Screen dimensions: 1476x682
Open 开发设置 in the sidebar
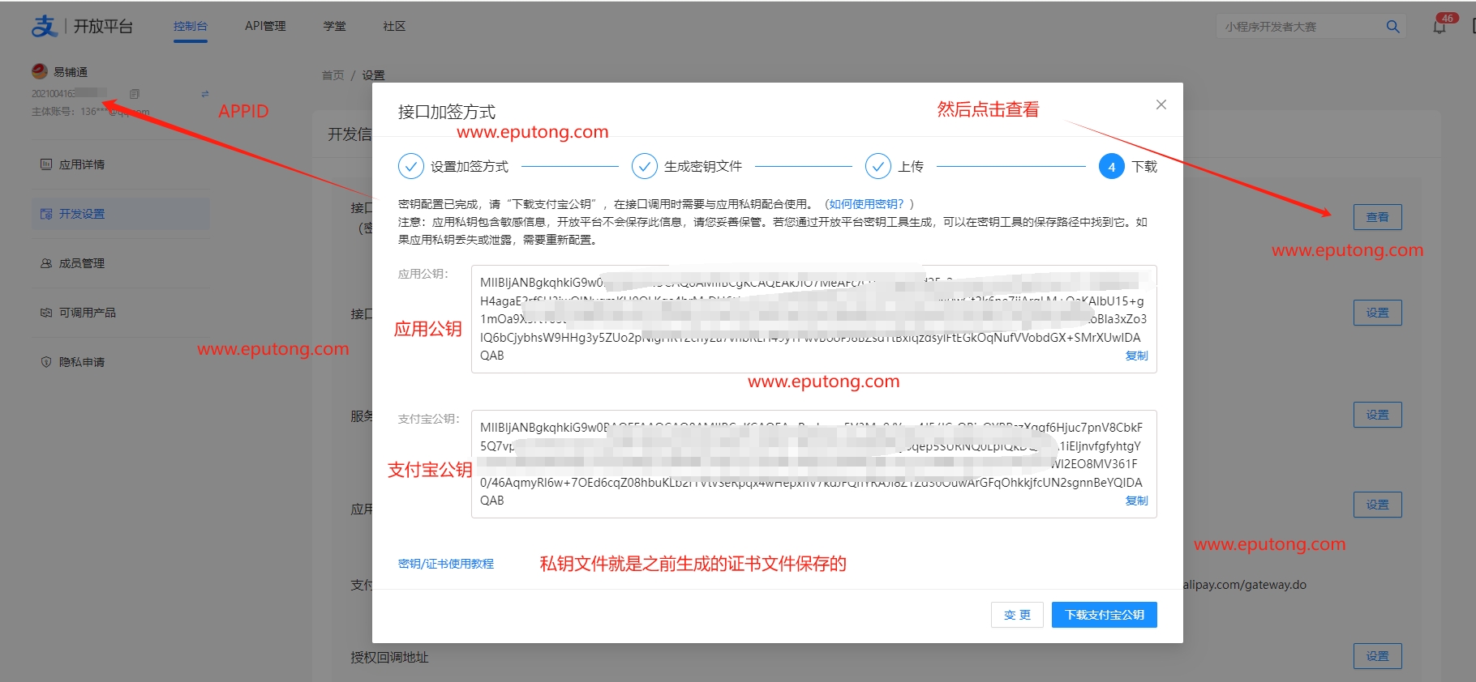(121, 214)
